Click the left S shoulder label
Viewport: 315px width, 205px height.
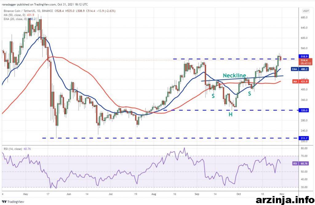[213, 96]
